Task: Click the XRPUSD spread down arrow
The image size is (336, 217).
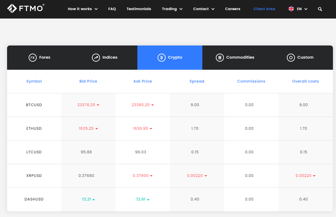Action: tap(206, 176)
